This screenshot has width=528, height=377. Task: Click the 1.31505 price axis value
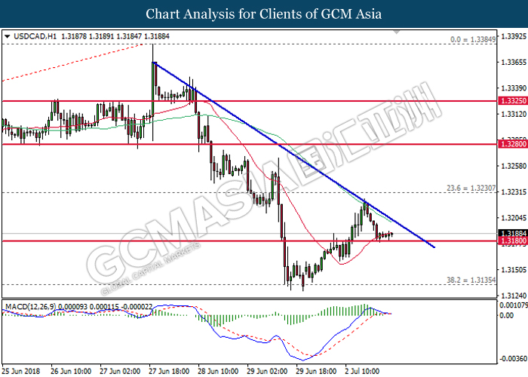coord(514,270)
